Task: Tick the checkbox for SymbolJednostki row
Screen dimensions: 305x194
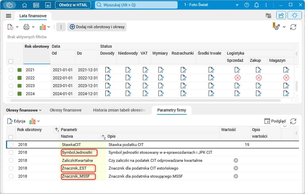Action: 11,152
